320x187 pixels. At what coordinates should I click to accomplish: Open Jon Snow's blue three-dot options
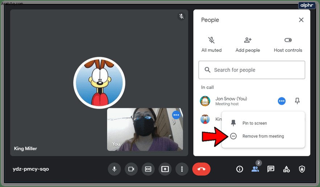pos(282,101)
